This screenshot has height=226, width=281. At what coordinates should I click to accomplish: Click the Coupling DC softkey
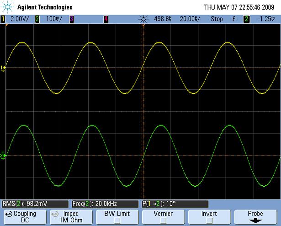[25, 217]
